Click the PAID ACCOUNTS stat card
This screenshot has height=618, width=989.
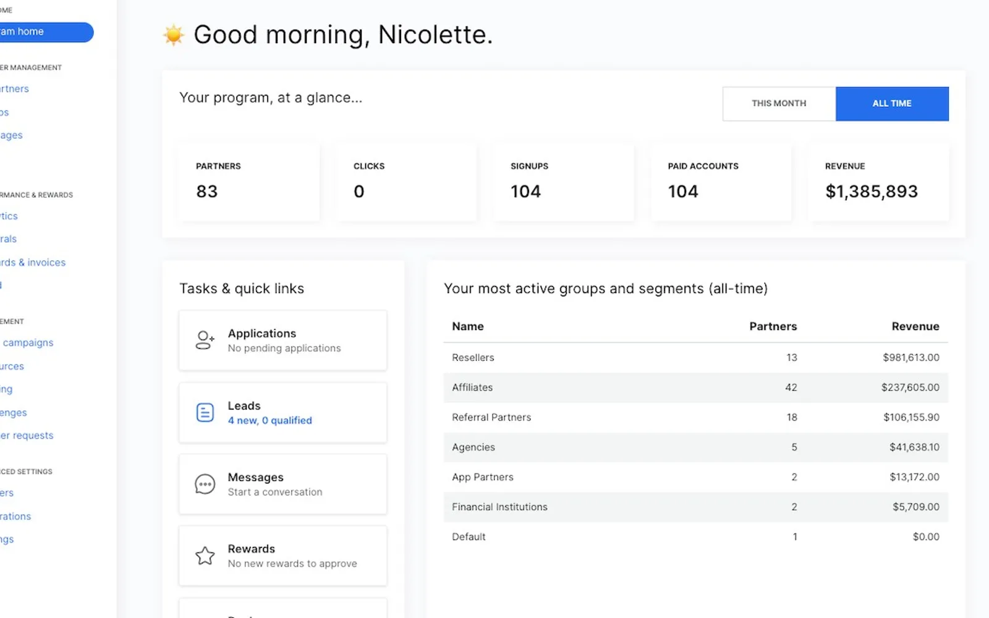tap(721, 182)
